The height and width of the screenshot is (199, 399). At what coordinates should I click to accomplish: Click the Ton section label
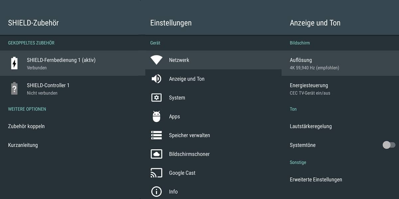tap(293, 109)
